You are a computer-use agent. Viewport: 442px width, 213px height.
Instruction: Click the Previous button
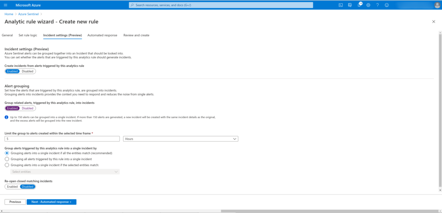[x=15, y=202]
